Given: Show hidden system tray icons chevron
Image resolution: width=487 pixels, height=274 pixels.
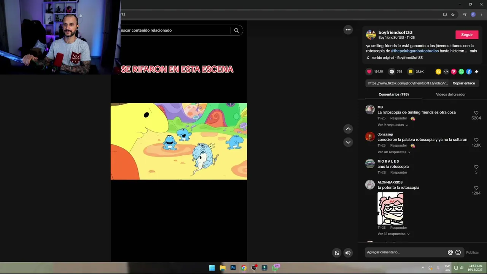Looking at the screenshot, I should tap(422, 268).
